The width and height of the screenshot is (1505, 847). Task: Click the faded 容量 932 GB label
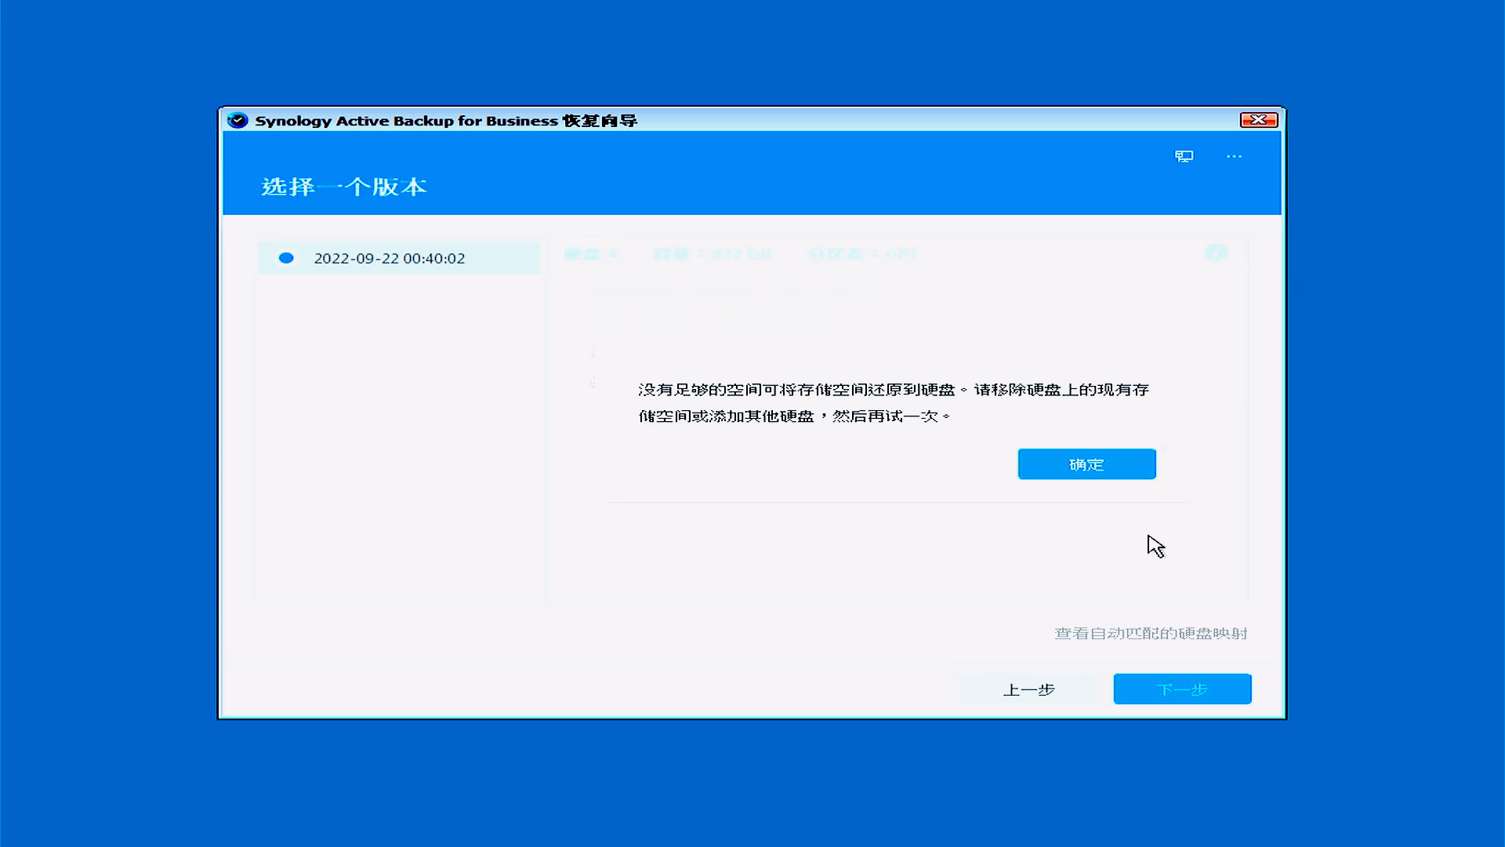712,254
